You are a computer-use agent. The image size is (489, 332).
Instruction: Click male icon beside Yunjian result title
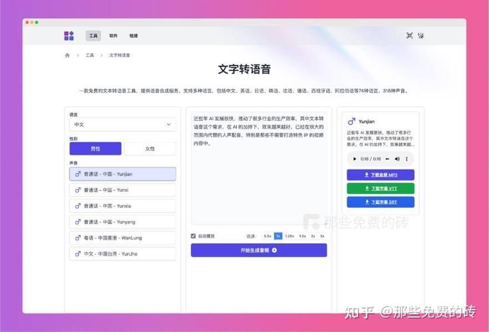coord(351,122)
